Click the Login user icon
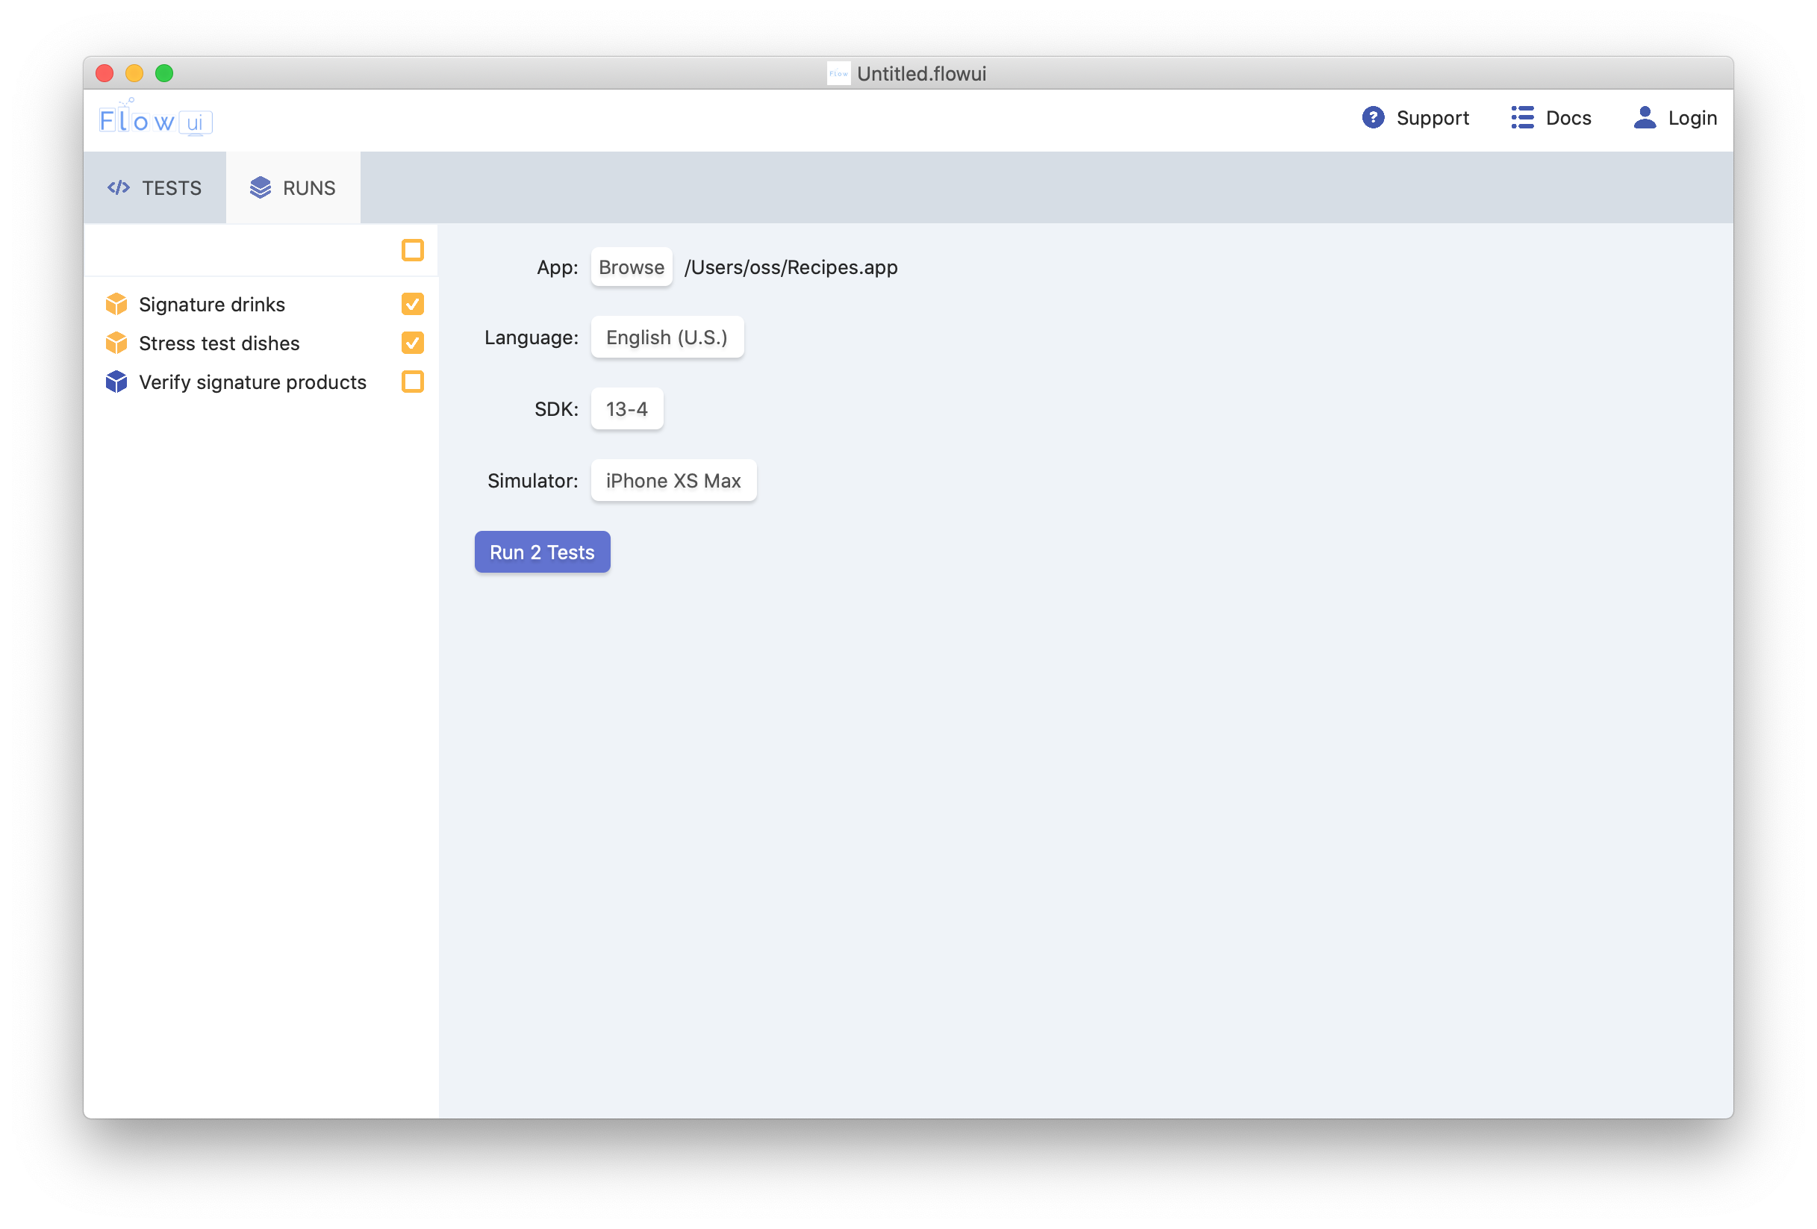Image resolution: width=1817 pixels, height=1229 pixels. click(1645, 118)
